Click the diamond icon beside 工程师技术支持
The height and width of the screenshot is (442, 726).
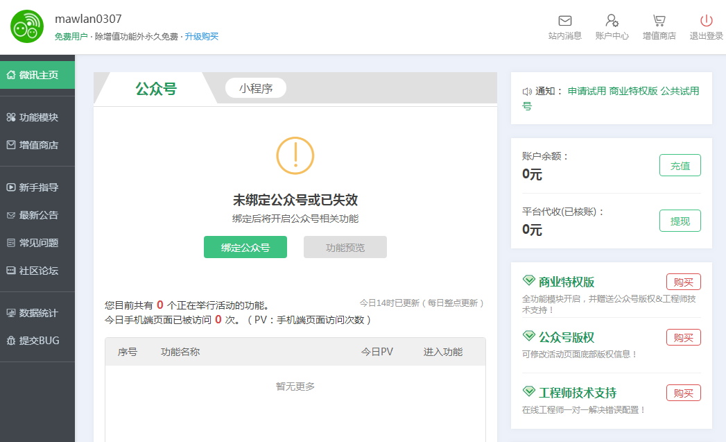click(x=528, y=392)
